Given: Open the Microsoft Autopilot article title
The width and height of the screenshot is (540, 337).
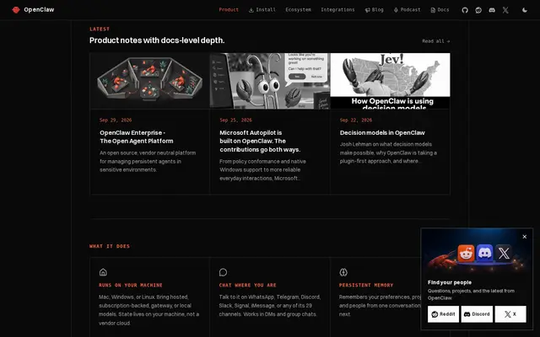Looking at the screenshot, I should click(260, 141).
